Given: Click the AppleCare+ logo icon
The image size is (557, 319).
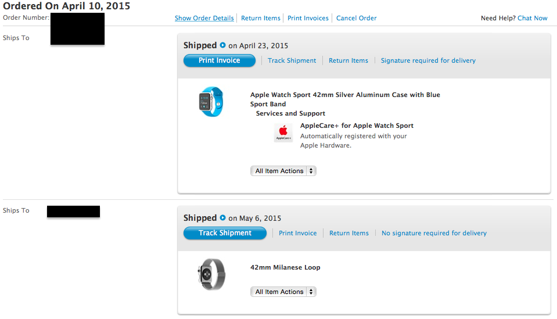Looking at the screenshot, I should pyautogui.click(x=283, y=132).
